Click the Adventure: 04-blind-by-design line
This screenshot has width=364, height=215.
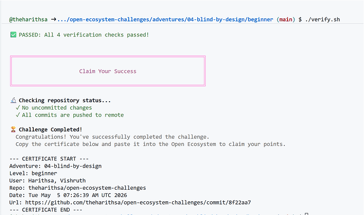coord(55,166)
